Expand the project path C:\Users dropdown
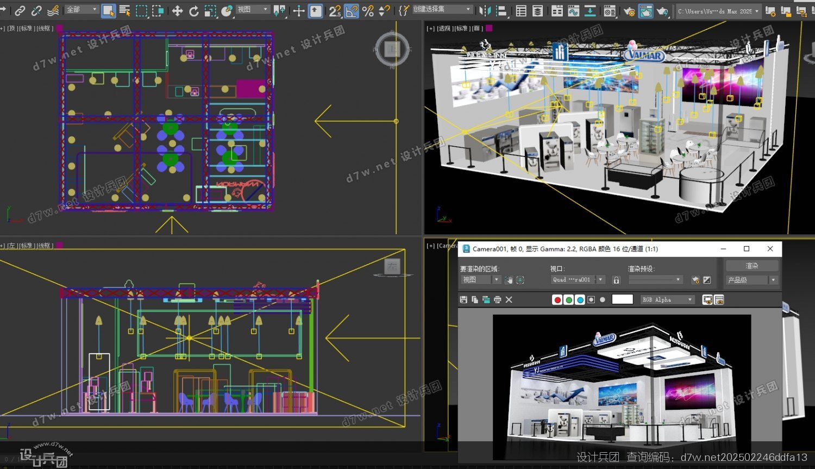This screenshot has height=469, width=815. (x=718, y=11)
